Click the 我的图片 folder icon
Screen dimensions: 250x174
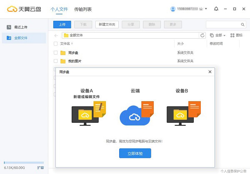tap(63, 61)
